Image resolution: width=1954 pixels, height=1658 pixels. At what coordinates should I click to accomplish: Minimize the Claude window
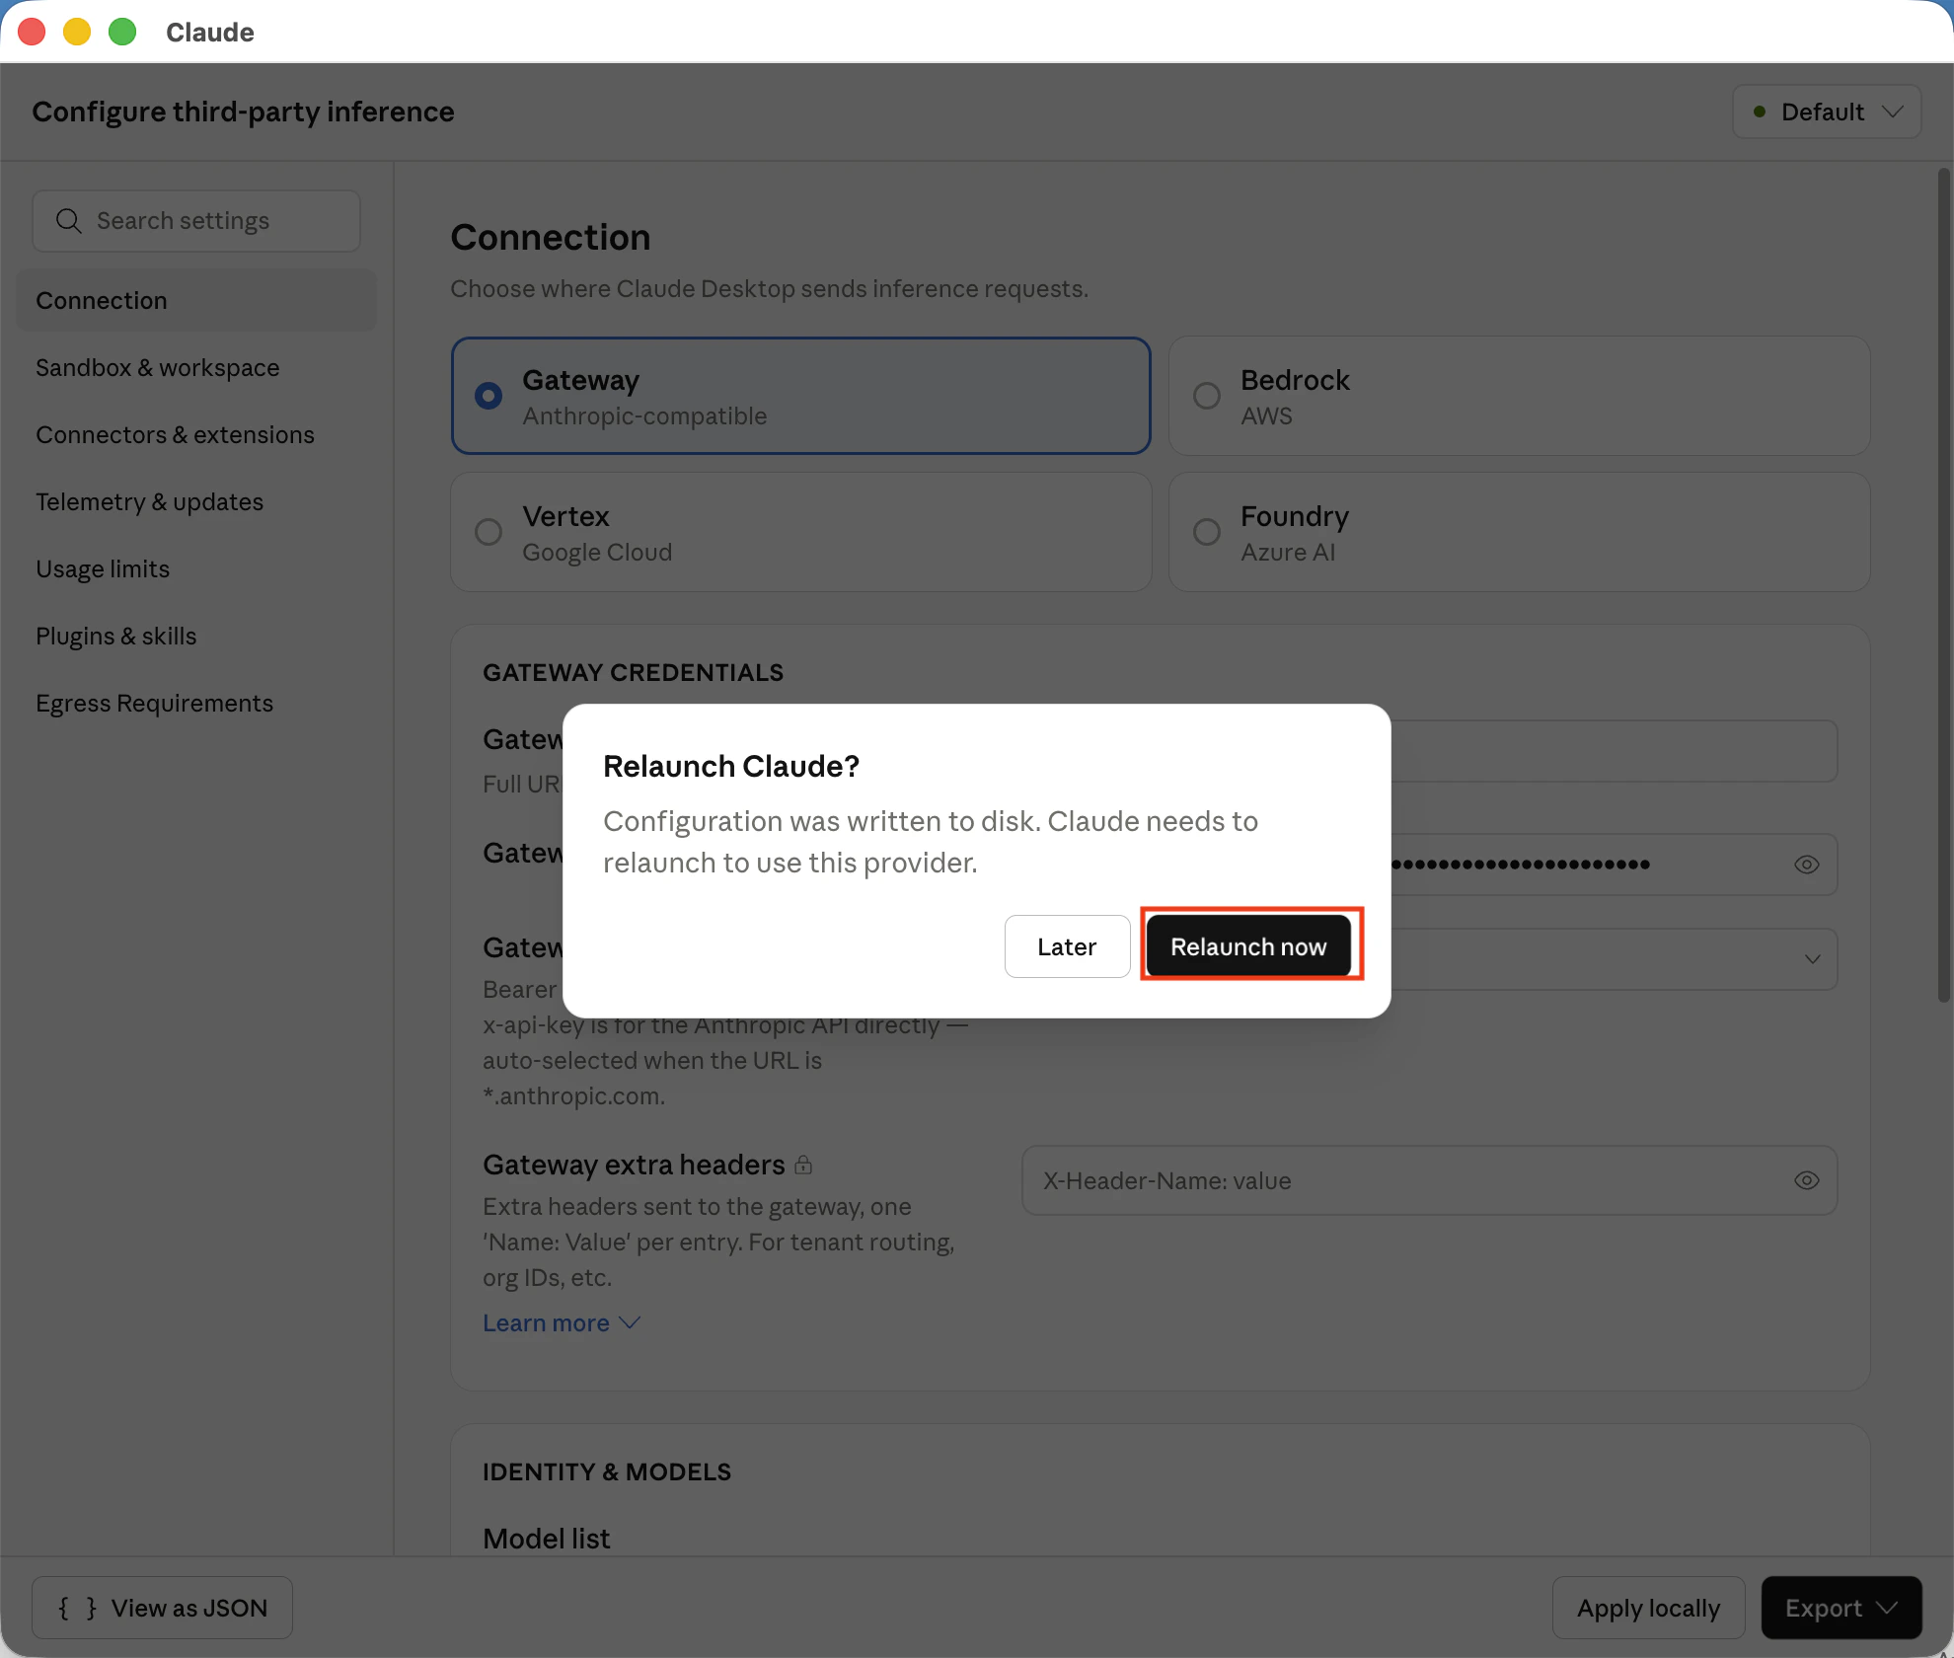point(77,32)
